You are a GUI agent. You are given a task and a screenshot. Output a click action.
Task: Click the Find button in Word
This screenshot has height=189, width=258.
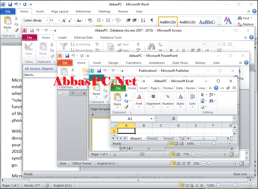tap(244, 18)
